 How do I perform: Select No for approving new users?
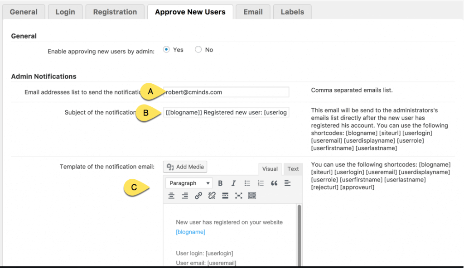coord(198,50)
